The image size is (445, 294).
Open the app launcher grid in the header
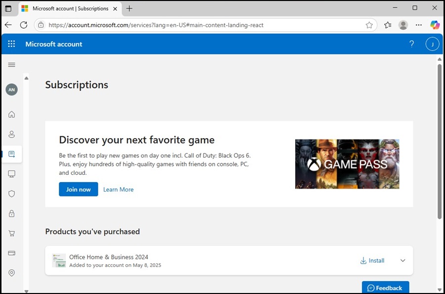[11, 44]
